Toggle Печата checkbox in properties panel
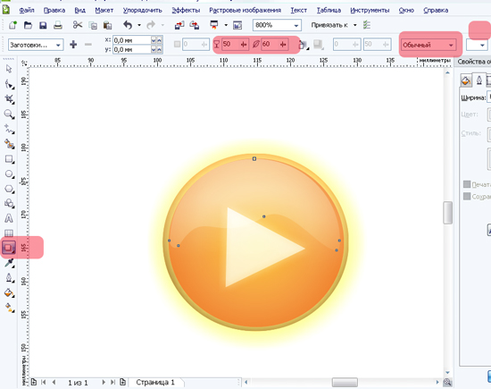491x389 pixels. coord(467,184)
